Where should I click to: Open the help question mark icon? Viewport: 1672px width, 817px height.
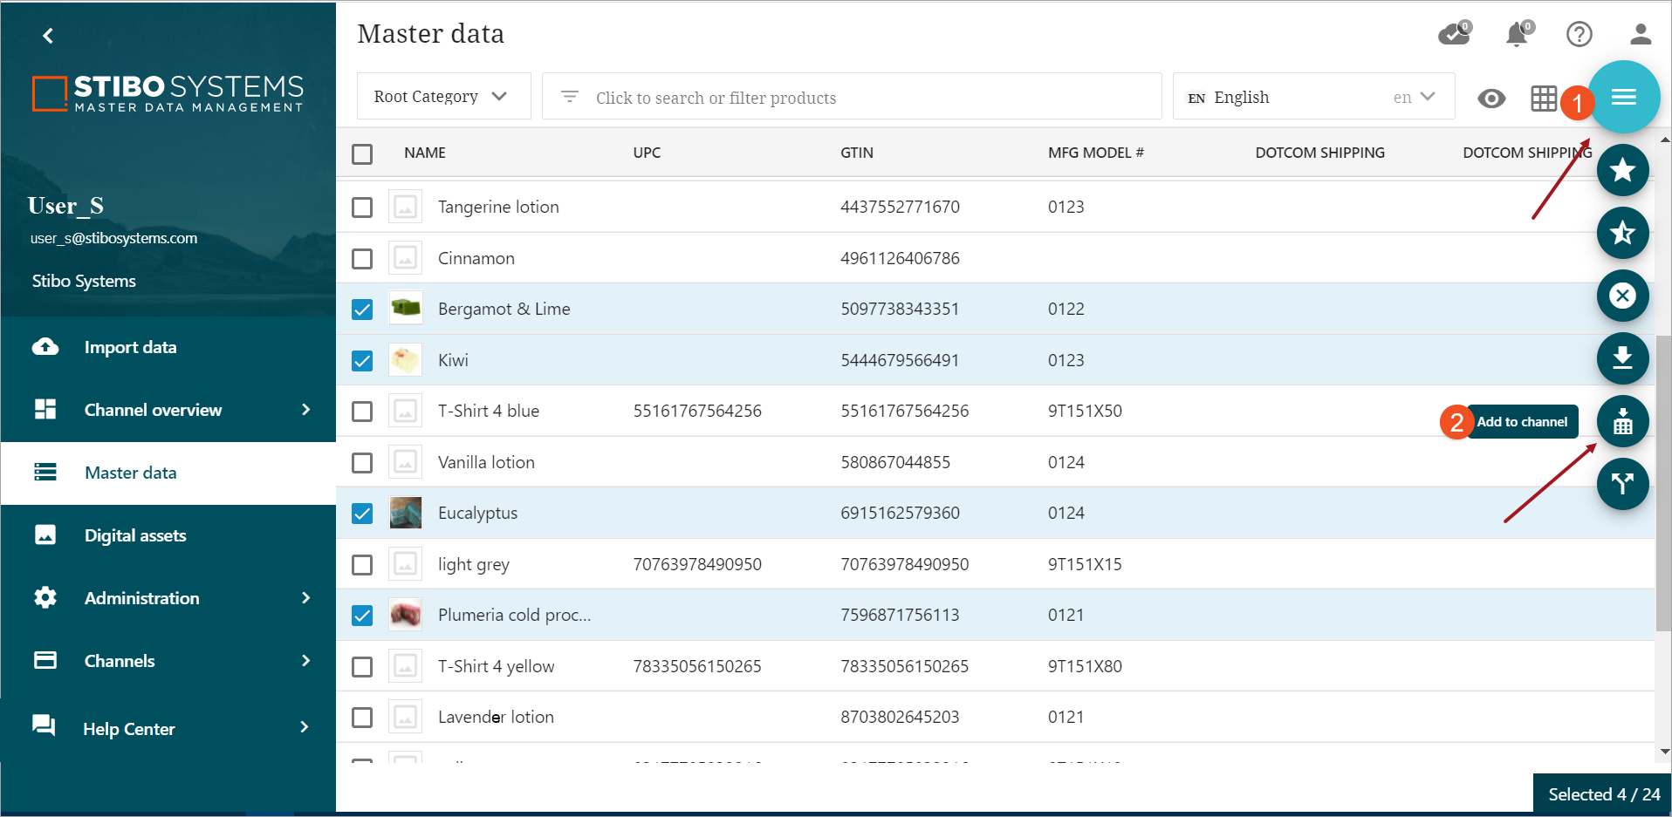(1579, 34)
